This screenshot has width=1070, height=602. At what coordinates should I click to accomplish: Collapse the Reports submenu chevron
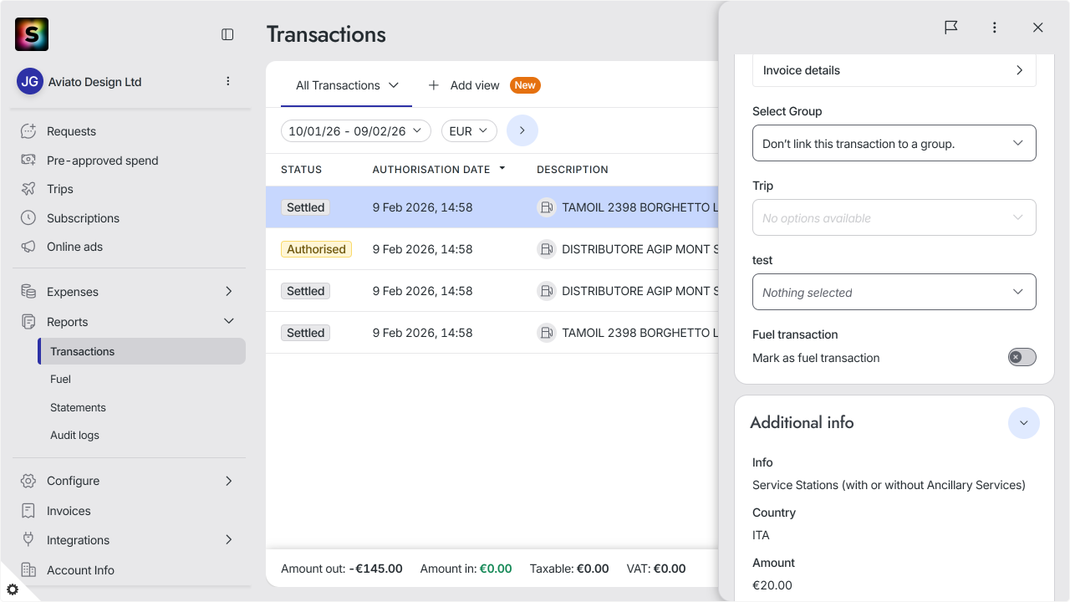point(229,321)
